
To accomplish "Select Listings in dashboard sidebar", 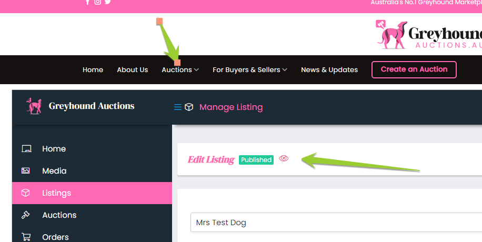I will coord(92,193).
